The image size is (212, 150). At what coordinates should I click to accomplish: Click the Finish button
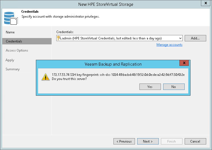coord(171,141)
